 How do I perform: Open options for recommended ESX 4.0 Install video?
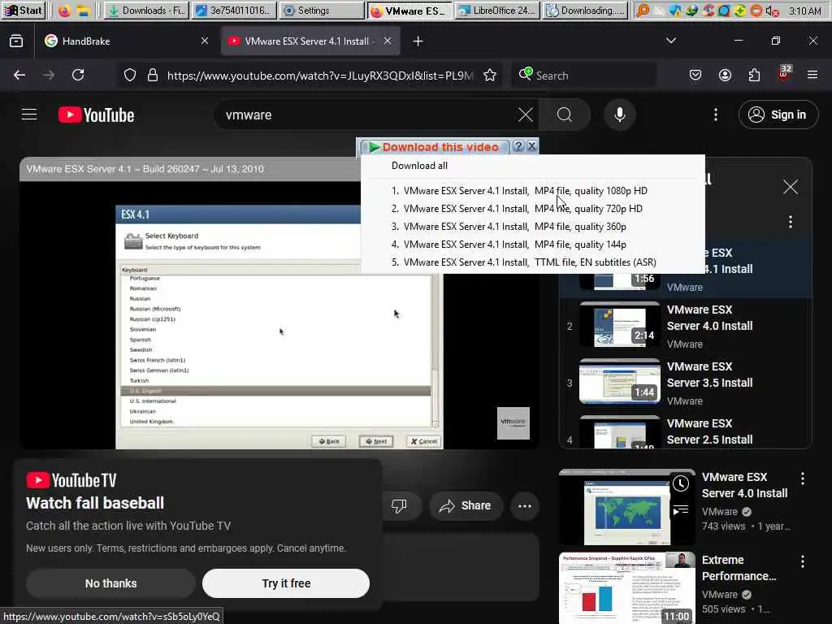[x=802, y=479]
